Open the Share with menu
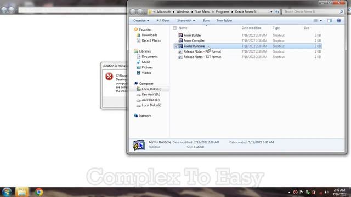 (x=186, y=21)
